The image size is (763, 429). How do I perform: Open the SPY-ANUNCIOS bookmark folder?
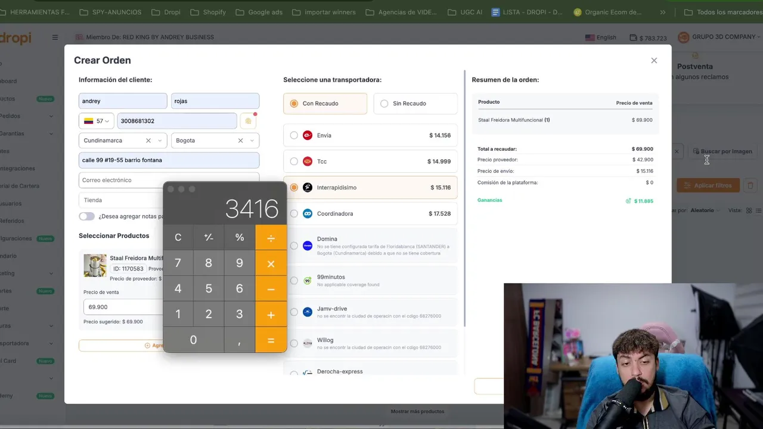110,12
